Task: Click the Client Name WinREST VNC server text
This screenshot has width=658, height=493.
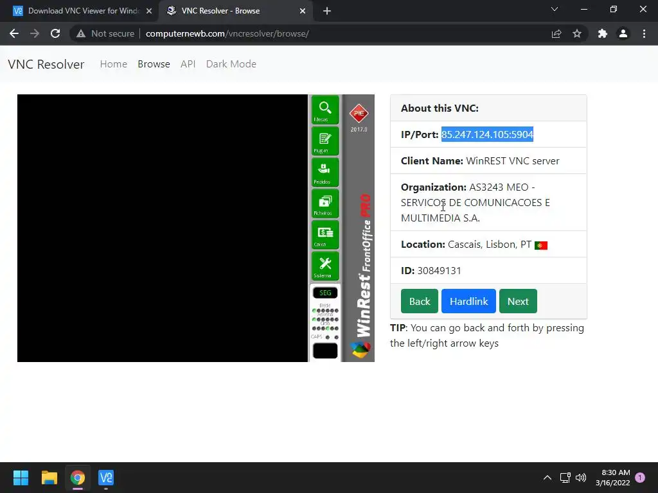Action: [x=480, y=161]
